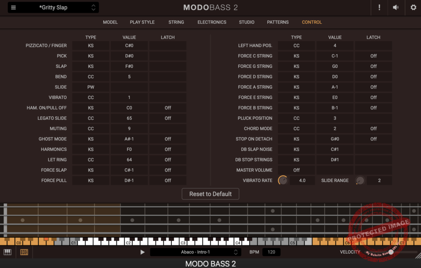Click the C3 piano key
Screen dimensions: 421x268
[183, 243]
